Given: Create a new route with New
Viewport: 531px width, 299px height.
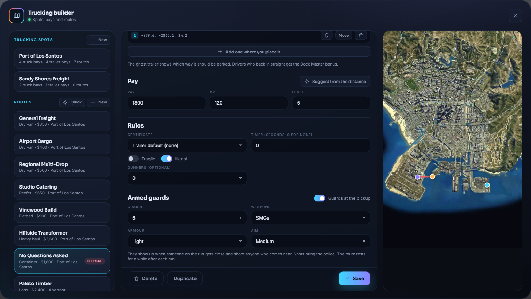Looking at the screenshot, I should pos(99,102).
